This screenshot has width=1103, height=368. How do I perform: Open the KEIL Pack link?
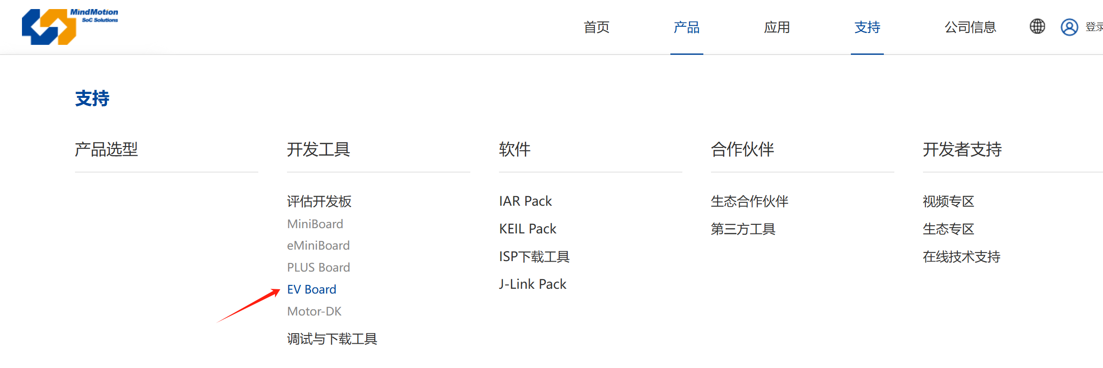click(528, 229)
